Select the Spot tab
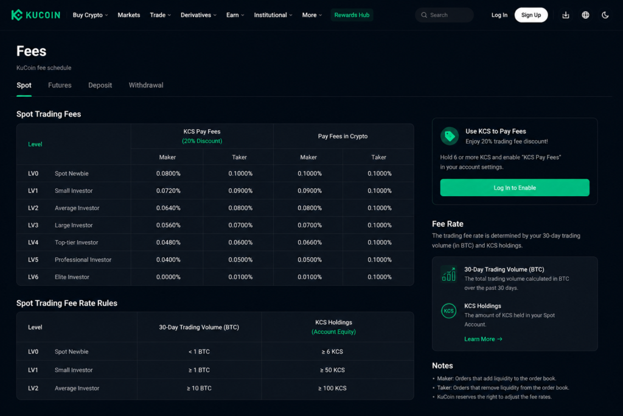The width and height of the screenshot is (623, 416). click(x=24, y=85)
